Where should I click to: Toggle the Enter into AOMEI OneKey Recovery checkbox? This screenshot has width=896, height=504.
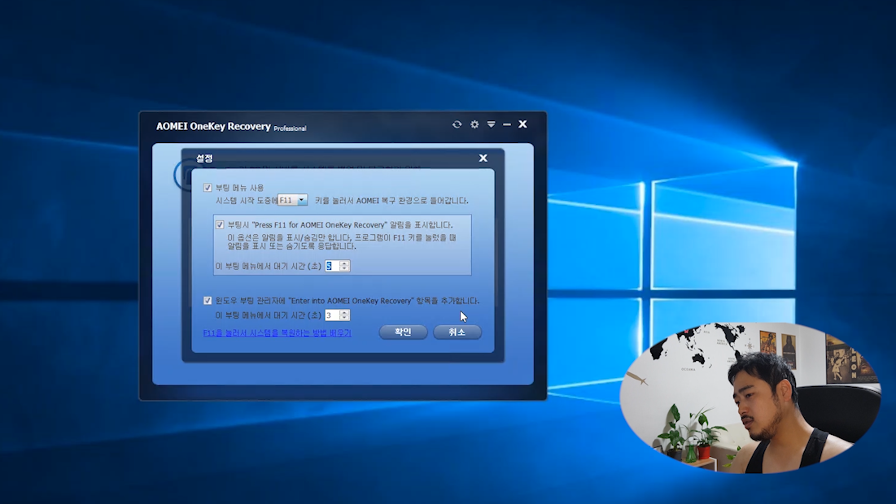pos(208,300)
